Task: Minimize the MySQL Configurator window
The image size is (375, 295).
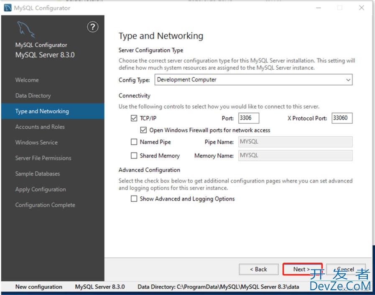Action: tap(319, 8)
